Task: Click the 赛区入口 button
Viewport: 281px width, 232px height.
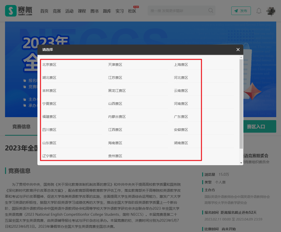Action: click(256, 127)
